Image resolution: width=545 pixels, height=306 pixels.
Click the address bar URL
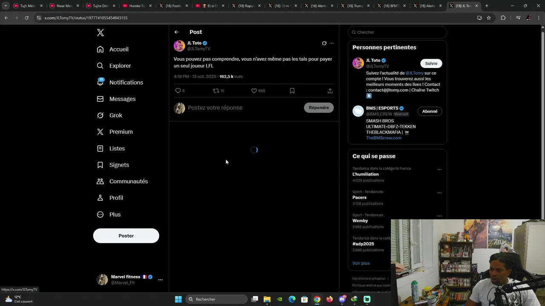pyautogui.click(x=86, y=18)
